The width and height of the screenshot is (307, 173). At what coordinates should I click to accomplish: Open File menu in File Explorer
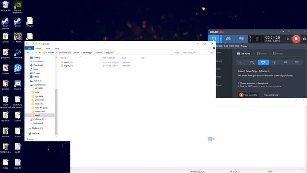click(29, 48)
